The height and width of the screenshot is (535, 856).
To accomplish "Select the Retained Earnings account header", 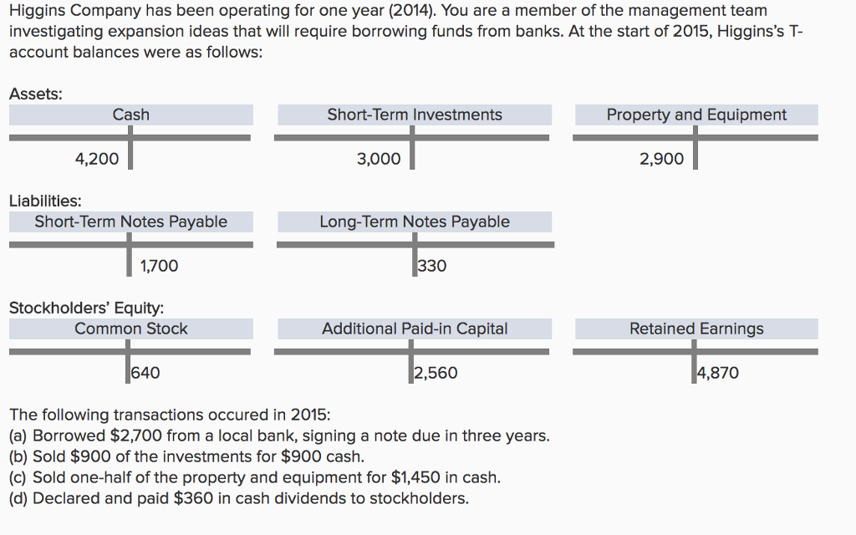I will [x=696, y=329].
